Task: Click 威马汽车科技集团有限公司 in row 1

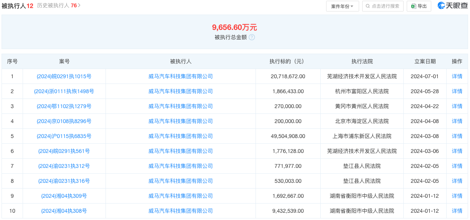Action: 181,76
